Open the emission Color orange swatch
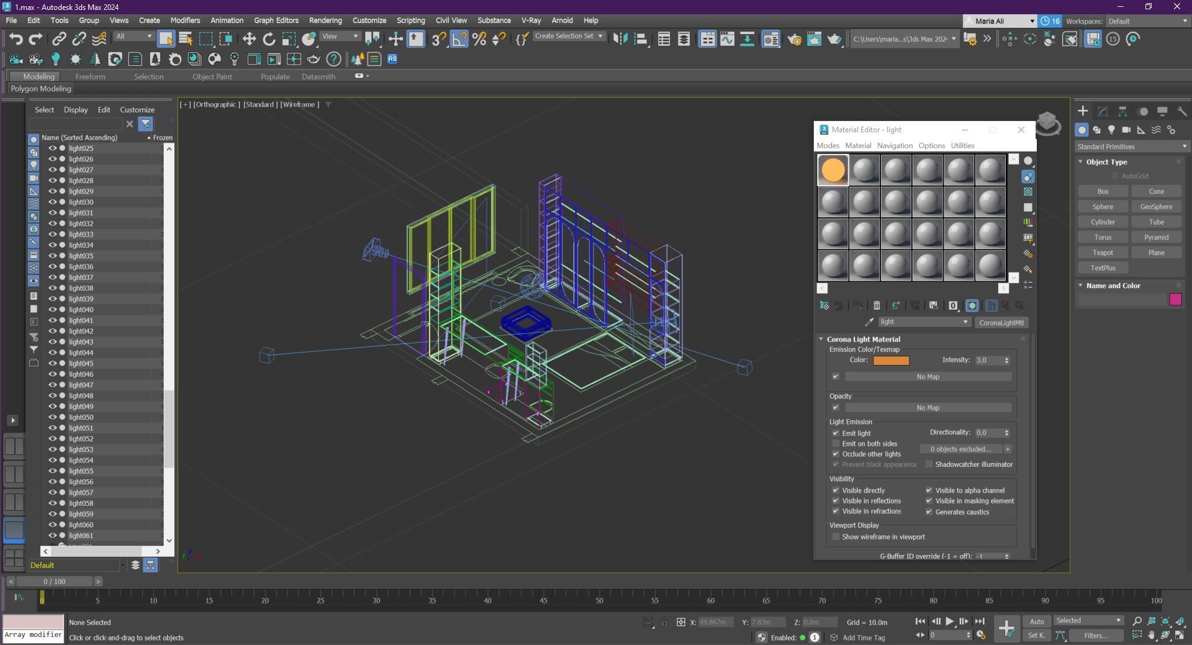 891,361
